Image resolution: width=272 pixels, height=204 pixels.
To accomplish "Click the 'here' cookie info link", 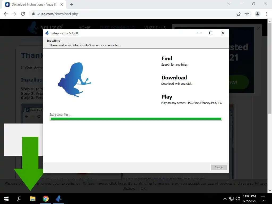I will [122, 183].
